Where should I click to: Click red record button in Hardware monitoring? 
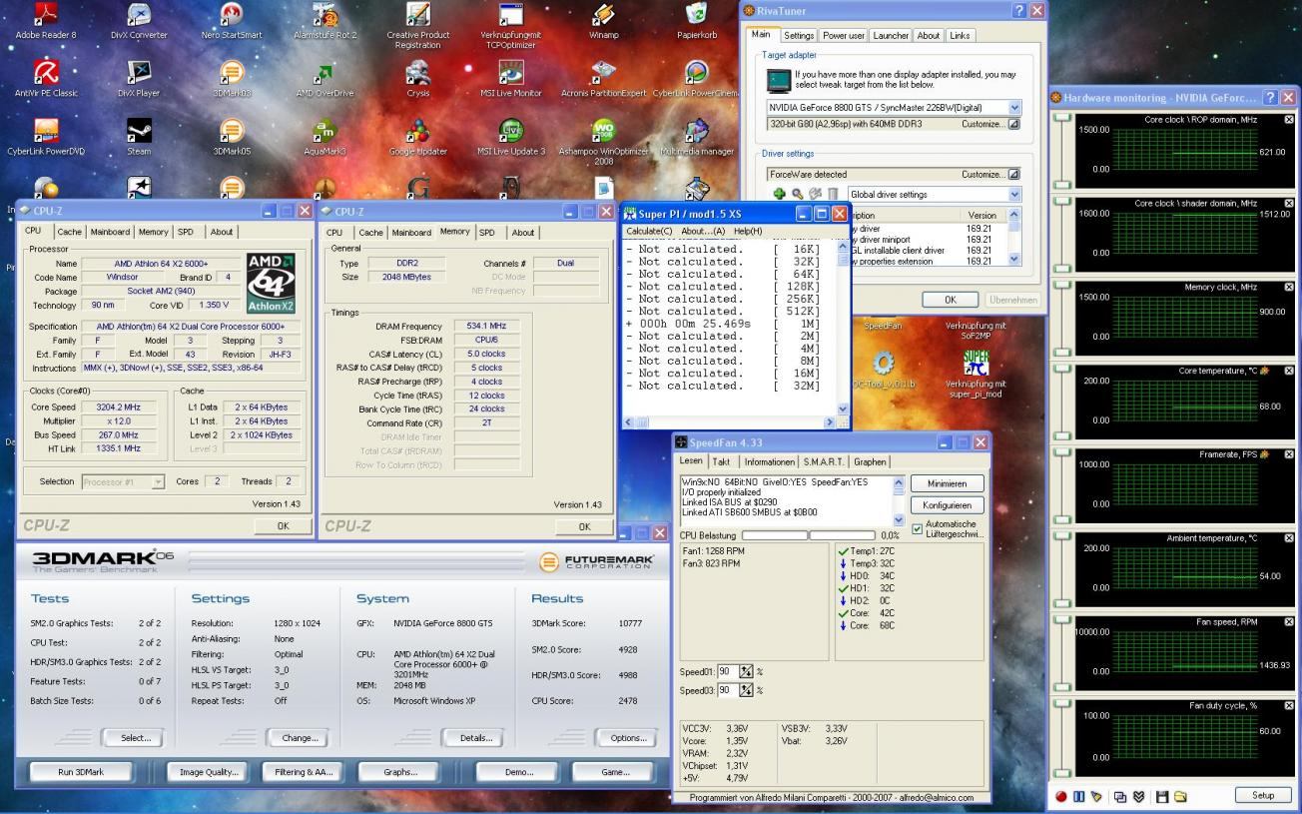click(x=1060, y=796)
